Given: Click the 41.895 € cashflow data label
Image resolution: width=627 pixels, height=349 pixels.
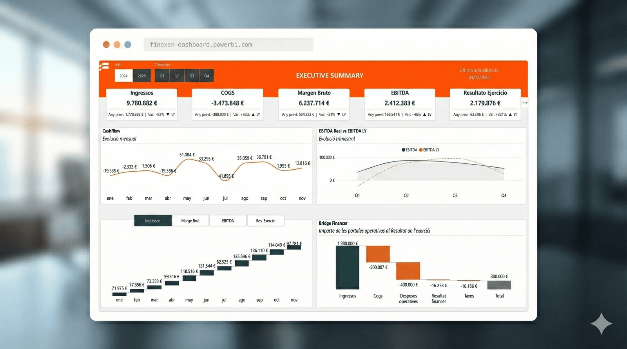Looking at the screenshot, I should (x=226, y=176).
